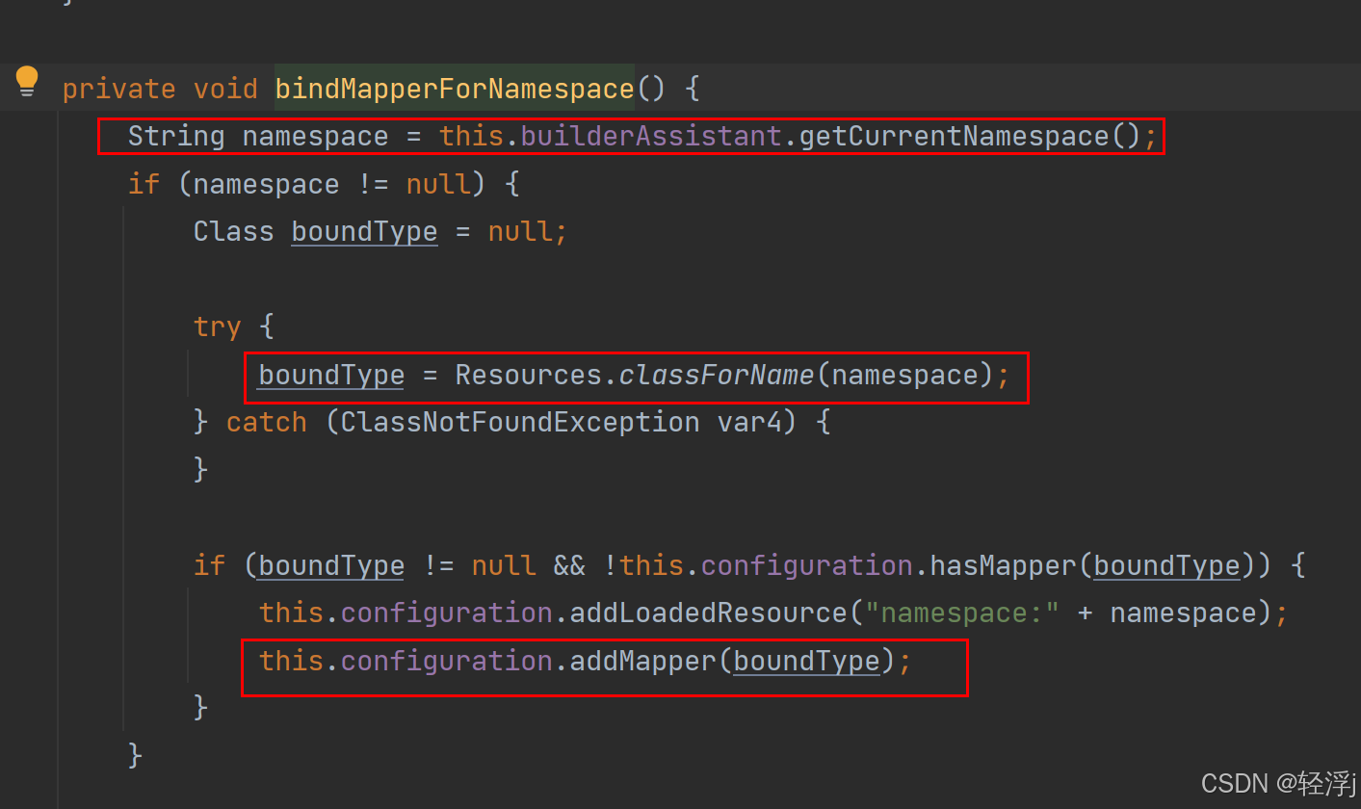Image resolution: width=1361 pixels, height=809 pixels.
Task: Click the var4 catch variable
Action: coord(749,422)
